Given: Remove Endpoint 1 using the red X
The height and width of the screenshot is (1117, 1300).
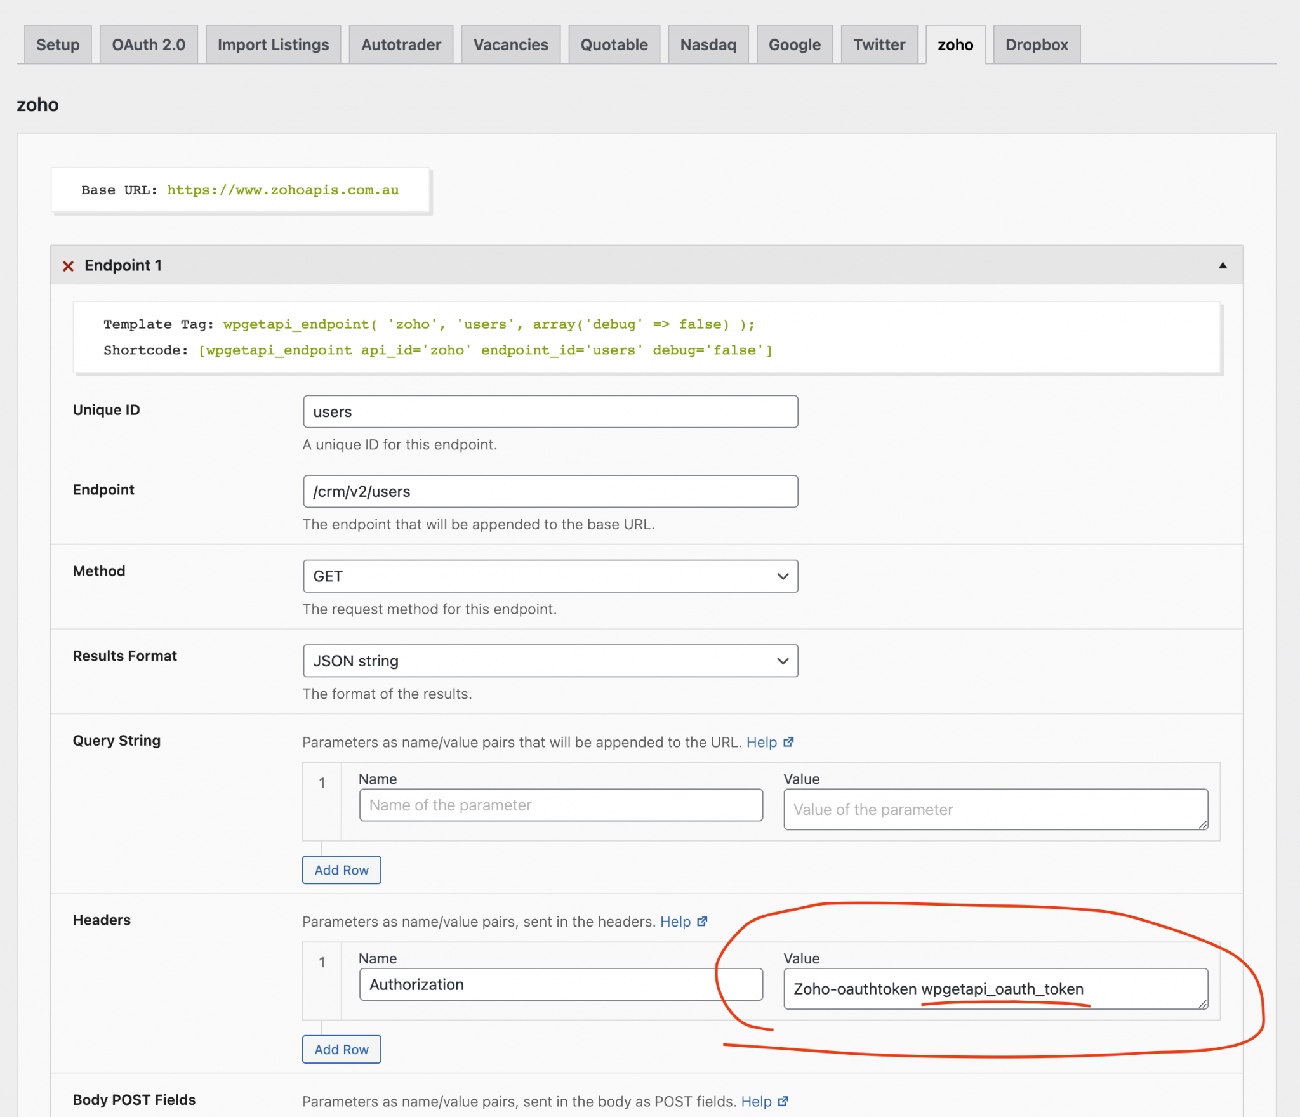Looking at the screenshot, I should [68, 266].
